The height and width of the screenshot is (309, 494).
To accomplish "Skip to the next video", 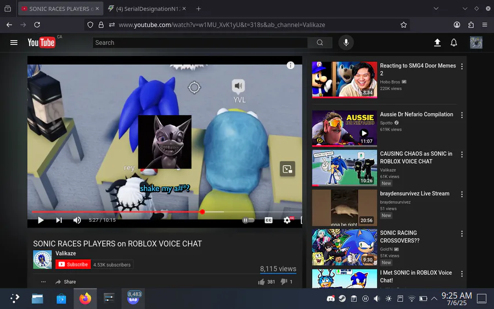I will point(59,220).
